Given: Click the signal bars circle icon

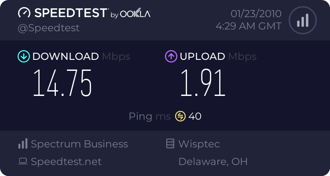Looking at the screenshot, I should click(x=302, y=21).
